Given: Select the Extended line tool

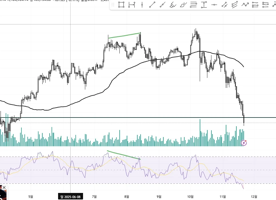Looking at the screenshot, I should point(163,5).
